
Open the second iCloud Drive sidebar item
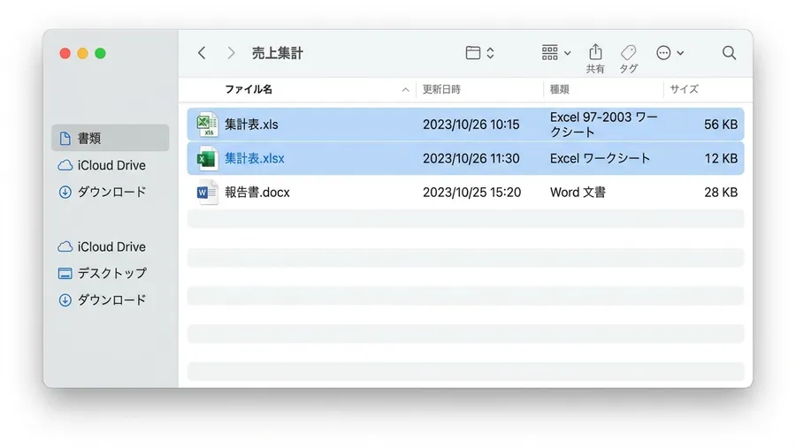[x=102, y=246]
